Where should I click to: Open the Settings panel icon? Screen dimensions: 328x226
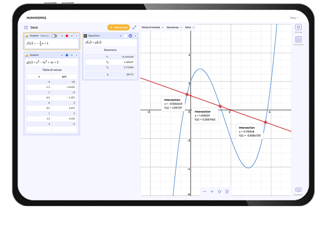[x=298, y=27]
